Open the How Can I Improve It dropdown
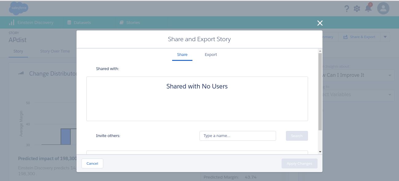This screenshot has width=399, height=181. point(357,75)
